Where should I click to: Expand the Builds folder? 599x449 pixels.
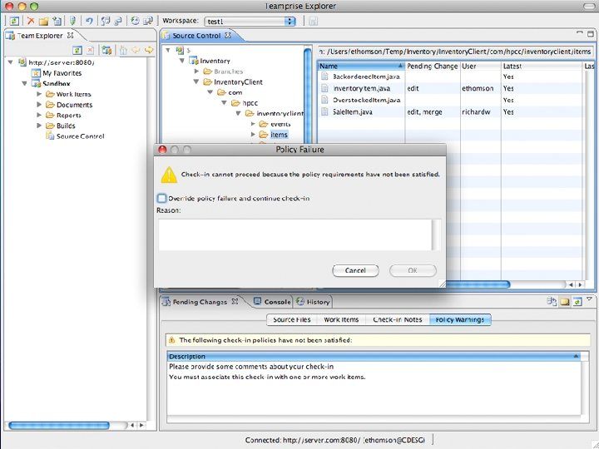[x=39, y=126]
